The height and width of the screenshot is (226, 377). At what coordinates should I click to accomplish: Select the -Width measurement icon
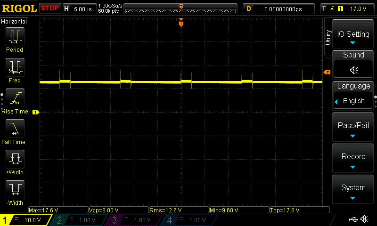pos(15,189)
